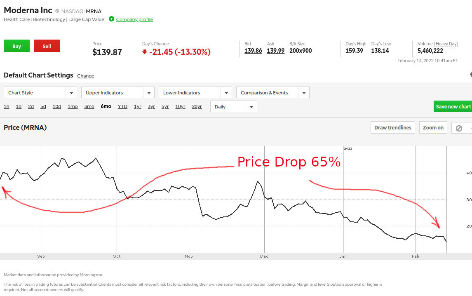Click the price value $139.87
This screenshot has height=296, width=472.
107,52
